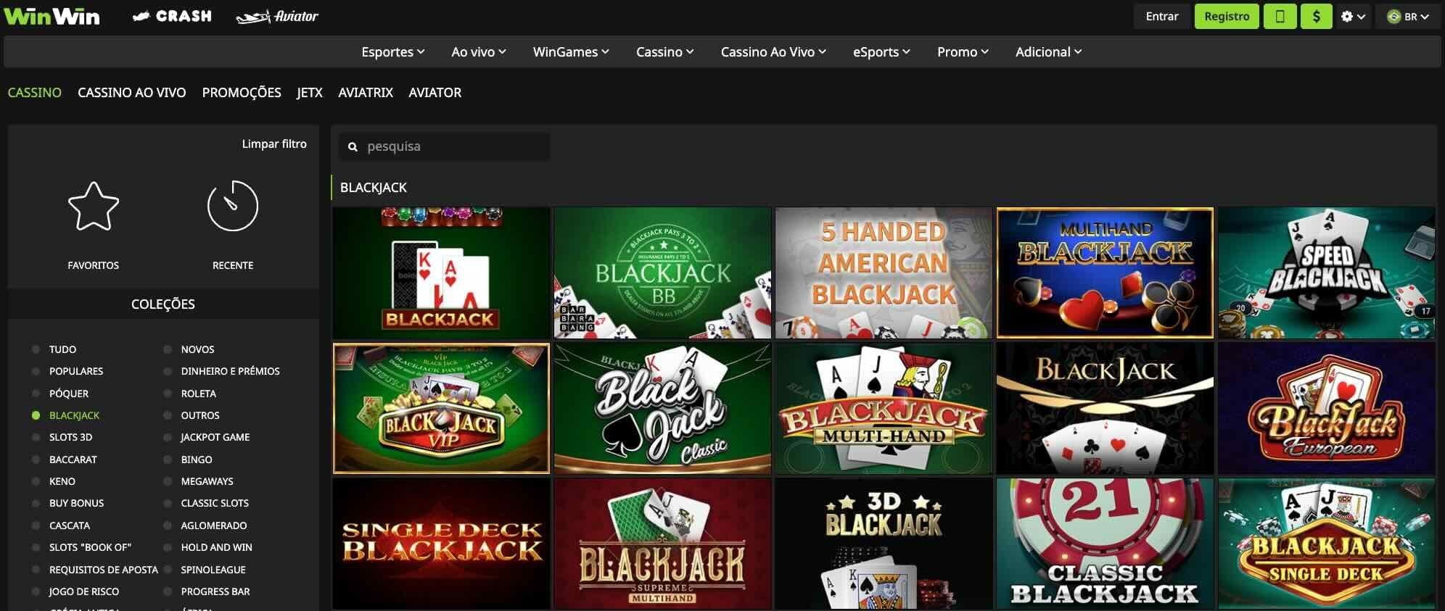The image size is (1445, 611).
Task: Select the TUDO collection filter
Action: [62, 349]
